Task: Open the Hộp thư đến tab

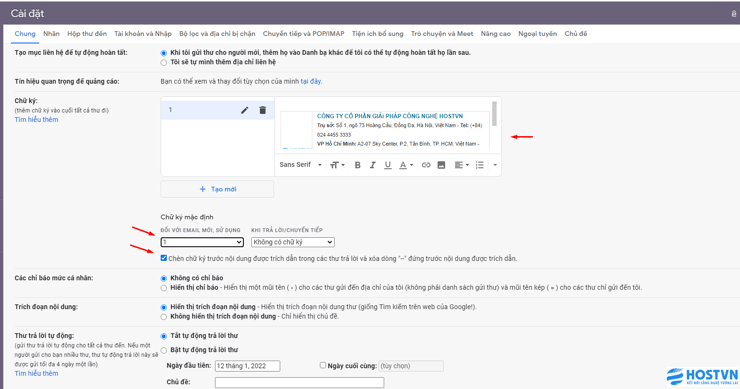Action: [87, 34]
